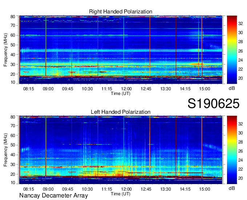247x200 pixels.
Task: Click the 09:45 tick of Right Handed plot
Action: coord(68,89)
